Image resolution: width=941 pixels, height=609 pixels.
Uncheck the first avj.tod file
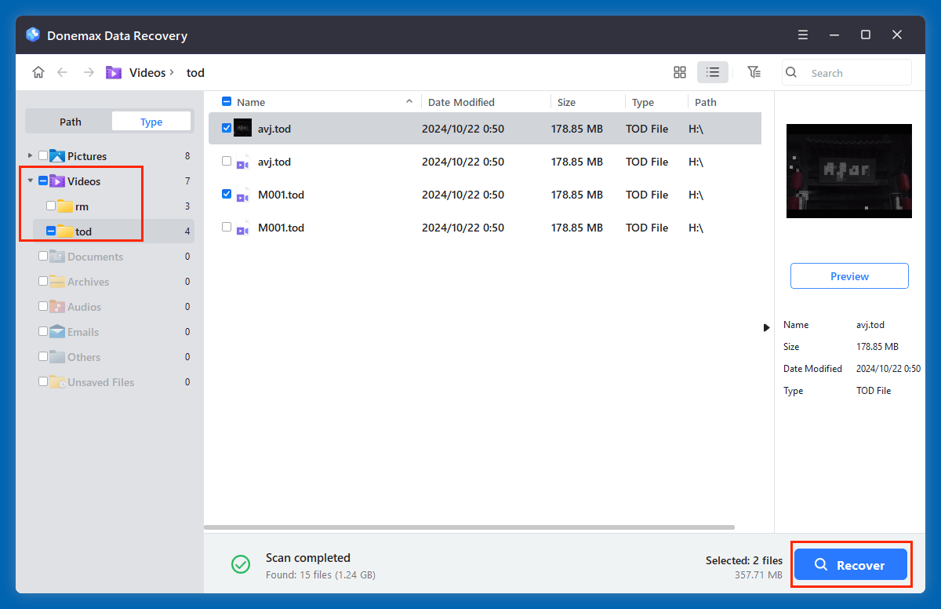pos(227,128)
